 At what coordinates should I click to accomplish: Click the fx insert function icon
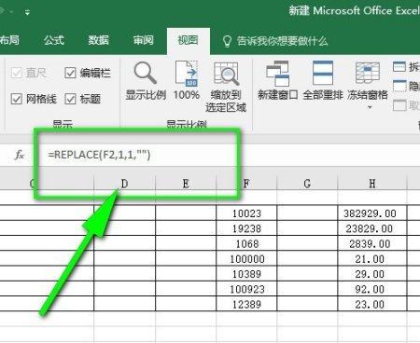coord(20,155)
